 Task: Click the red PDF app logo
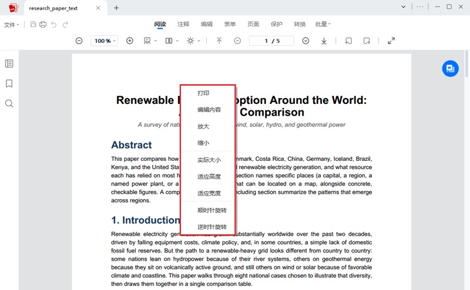pos(13,8)
